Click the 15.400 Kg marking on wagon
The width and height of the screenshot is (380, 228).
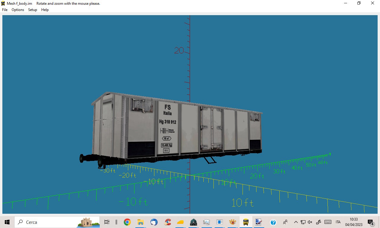pos(167,145)
